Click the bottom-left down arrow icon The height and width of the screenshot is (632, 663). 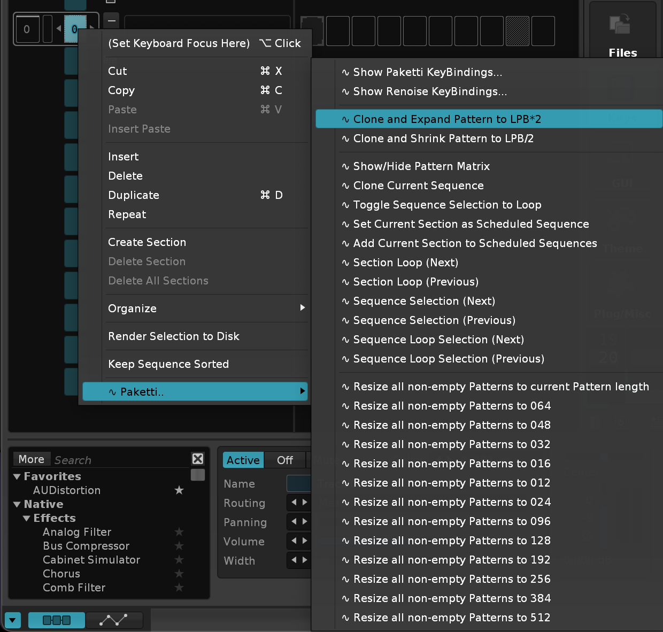pos(12,620)
